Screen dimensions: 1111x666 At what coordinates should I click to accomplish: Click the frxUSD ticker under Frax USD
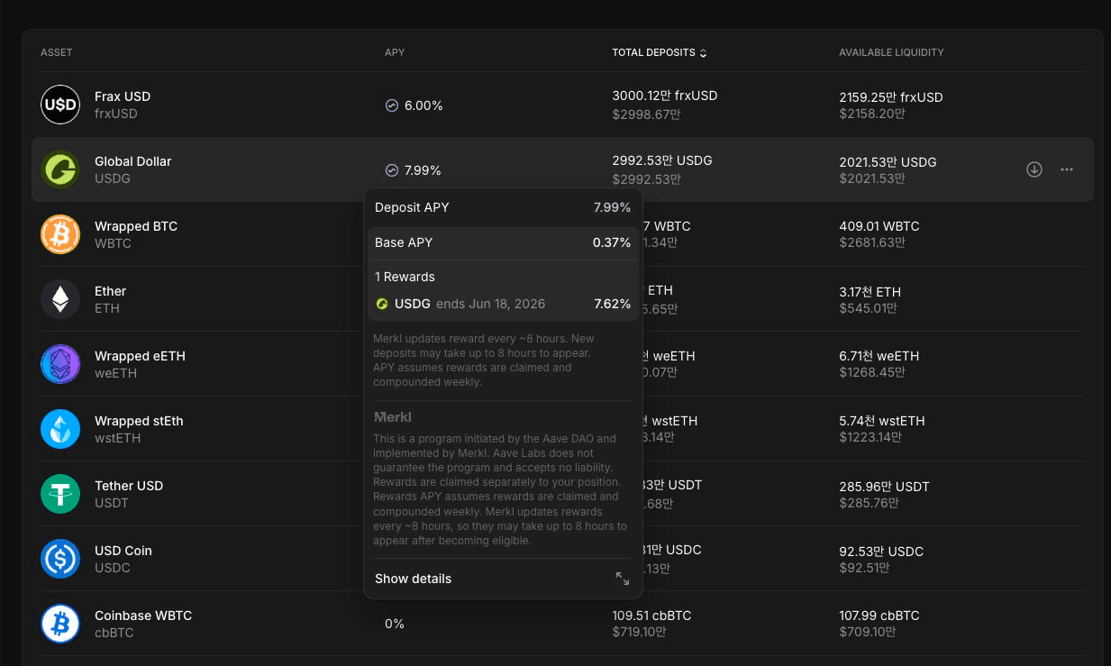pyautogui.click(x=116, y=114)
